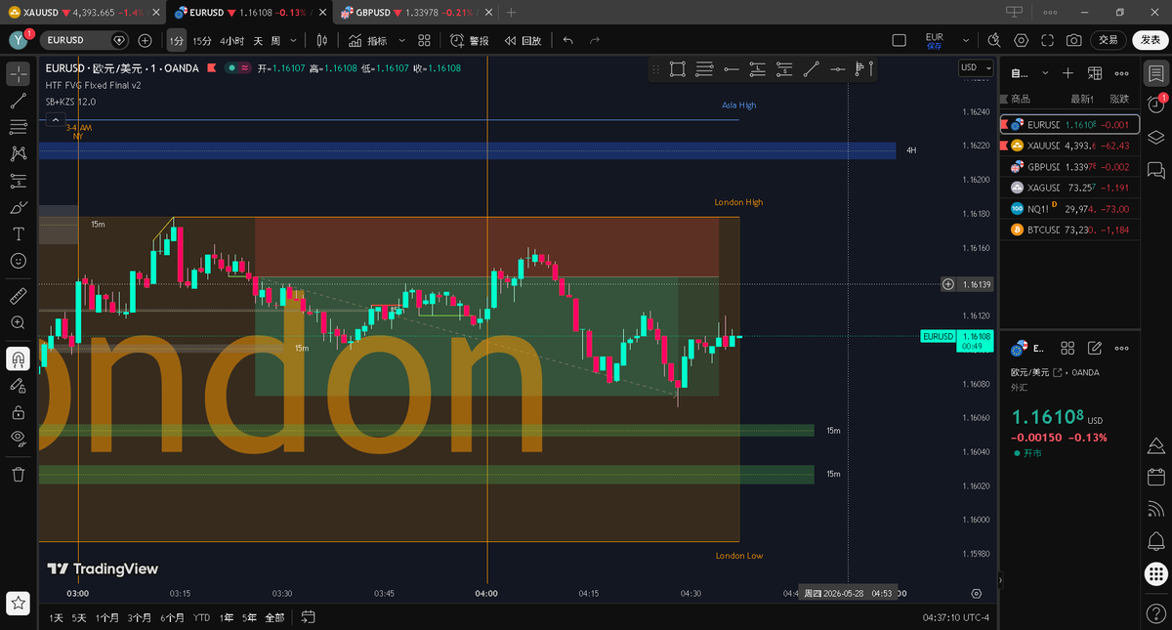Select the brush drawing tool
Screen dimensions: 1172x630
click(x=18, y=207)
